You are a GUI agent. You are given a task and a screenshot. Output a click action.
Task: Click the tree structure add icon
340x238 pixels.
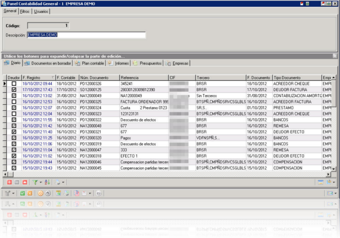coord(7,193)
